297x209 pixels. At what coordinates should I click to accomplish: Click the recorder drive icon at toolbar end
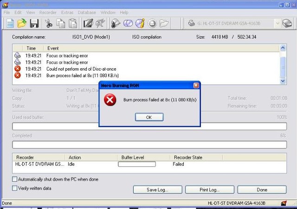(287, 23)
